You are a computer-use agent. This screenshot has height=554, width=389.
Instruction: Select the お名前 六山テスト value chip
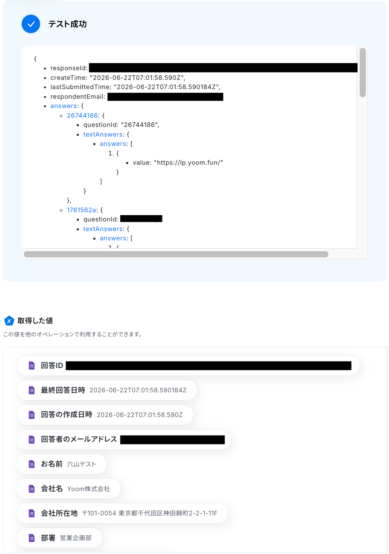coord(61,464)
